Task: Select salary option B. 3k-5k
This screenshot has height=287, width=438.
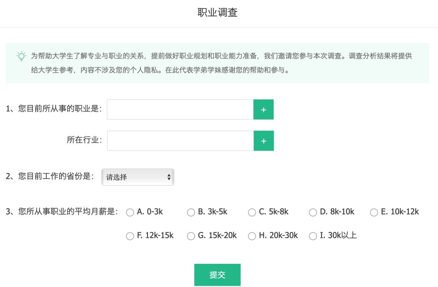Action: coord(191,212)
